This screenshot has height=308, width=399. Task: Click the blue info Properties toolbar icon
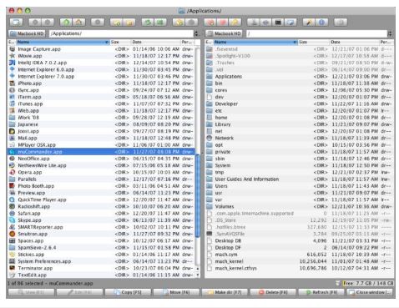(x=321, y=23)
